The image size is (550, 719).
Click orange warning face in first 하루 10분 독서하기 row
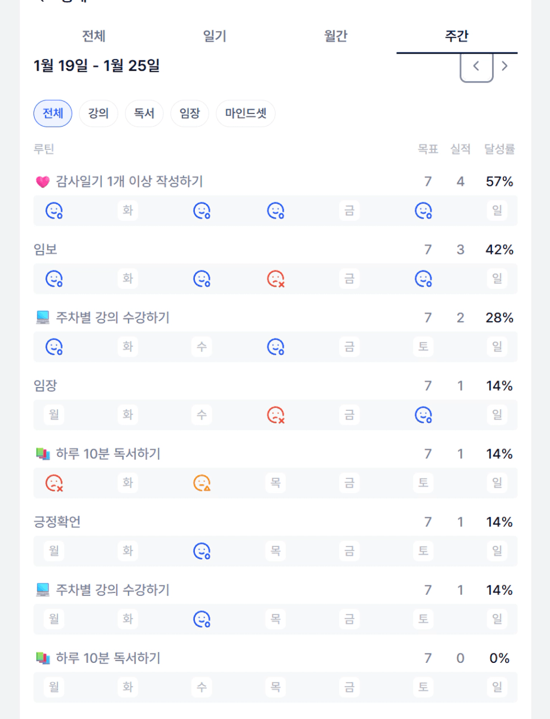(x=202, y=483)
